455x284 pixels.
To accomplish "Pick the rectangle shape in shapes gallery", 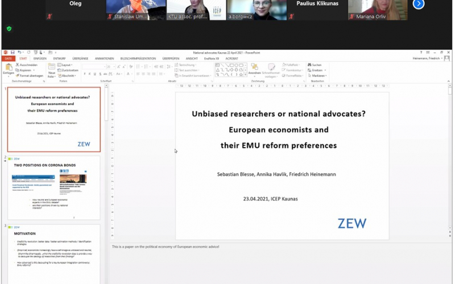I will [231, 65].
